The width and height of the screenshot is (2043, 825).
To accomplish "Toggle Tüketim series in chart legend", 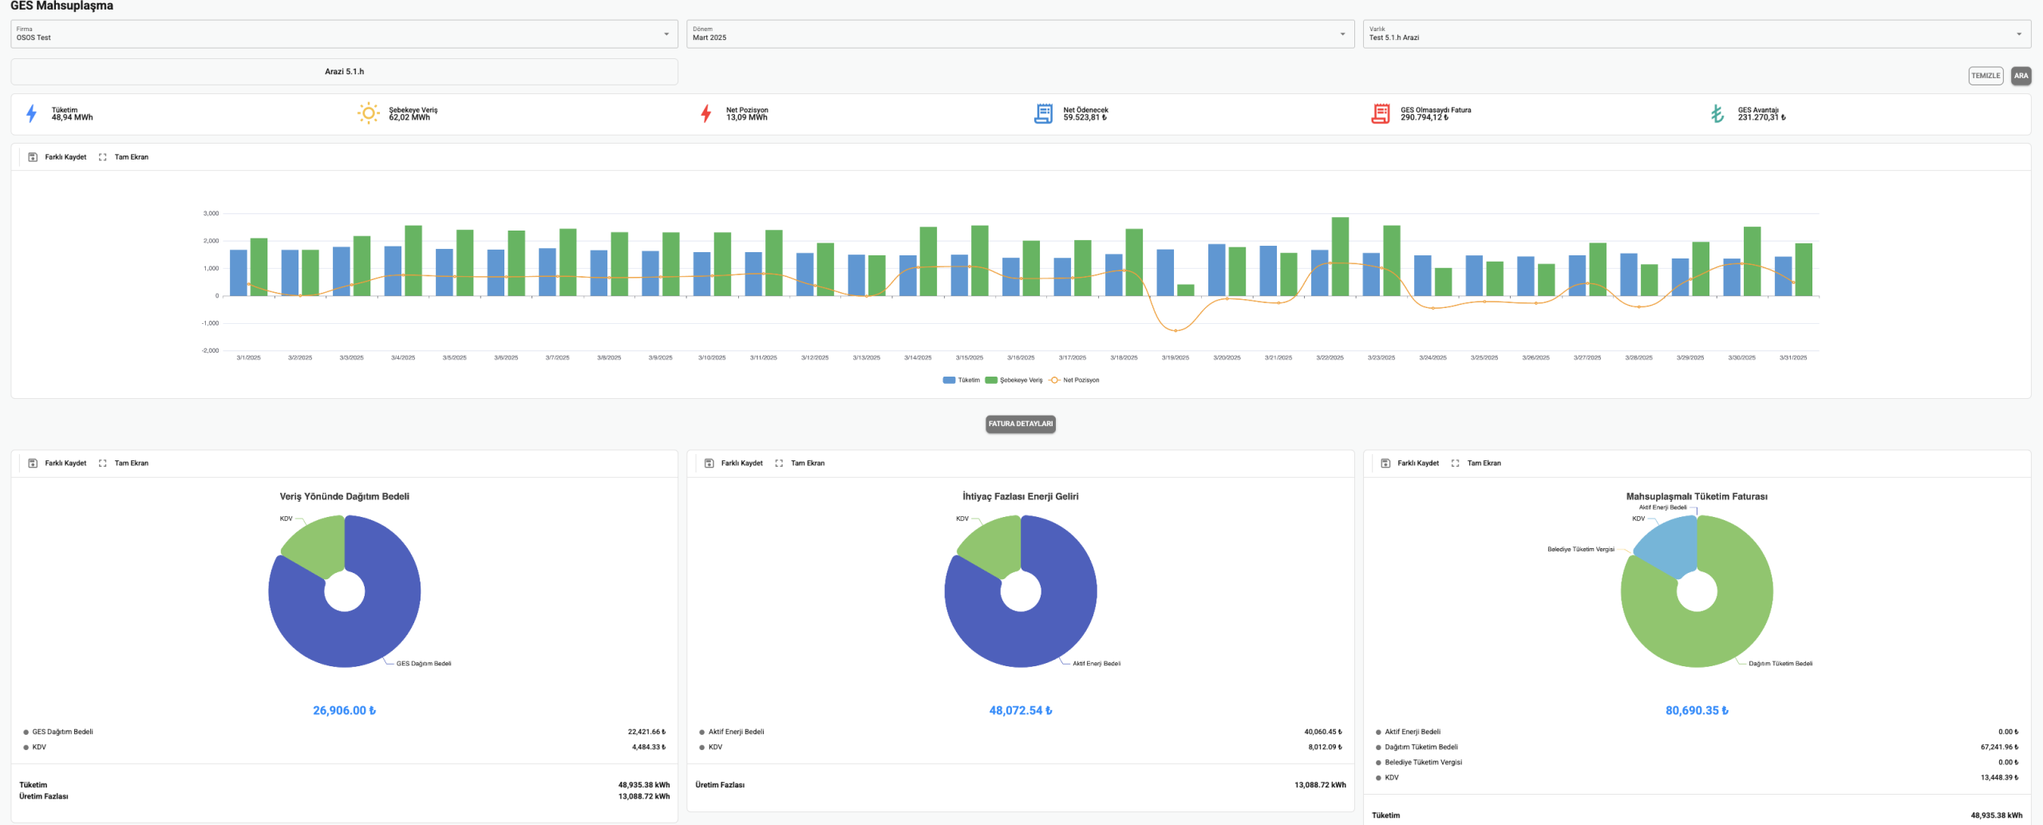I will click(961, 381).
